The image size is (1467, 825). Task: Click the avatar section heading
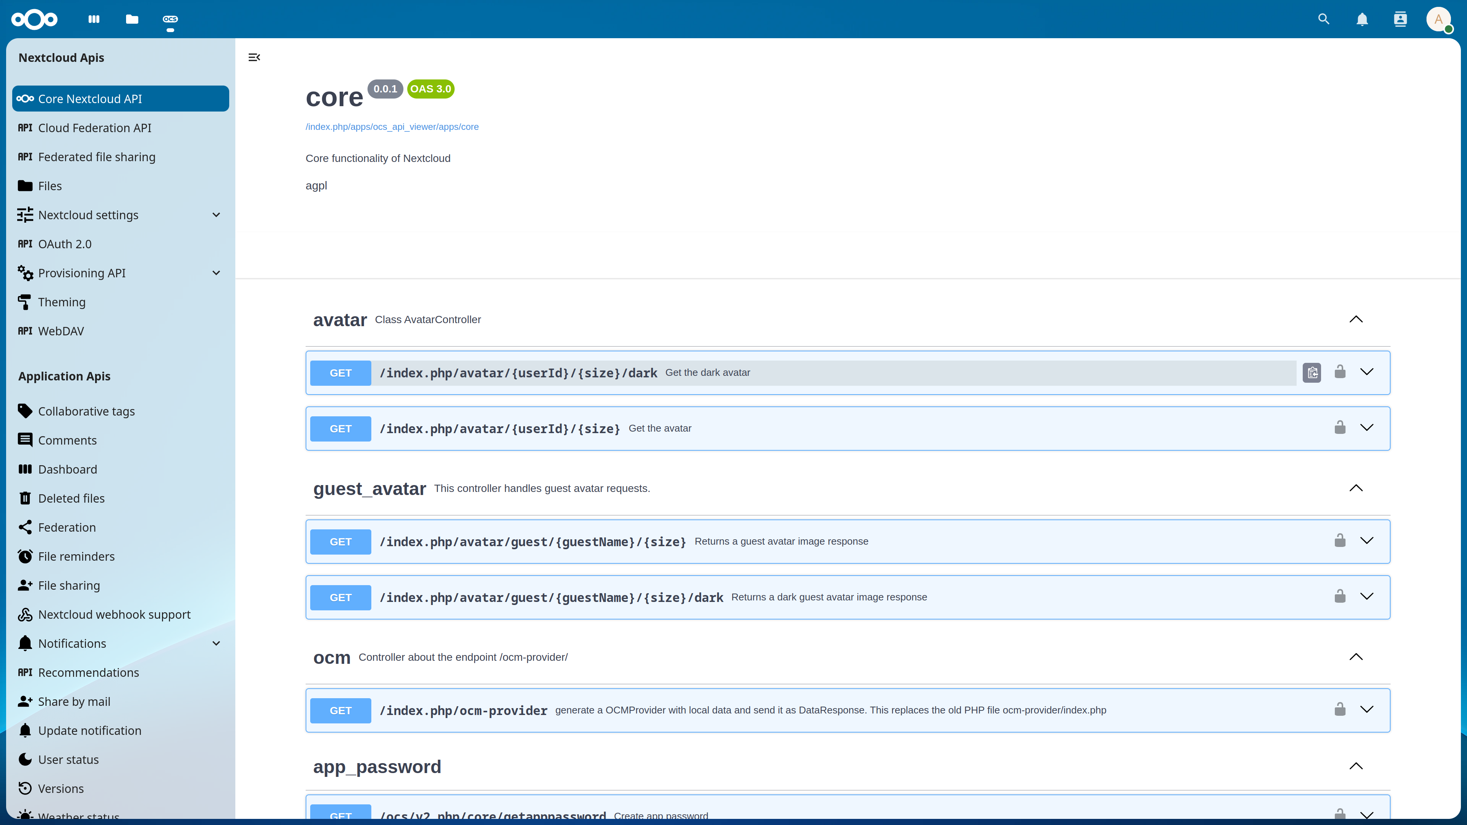(x=340, y=320)
